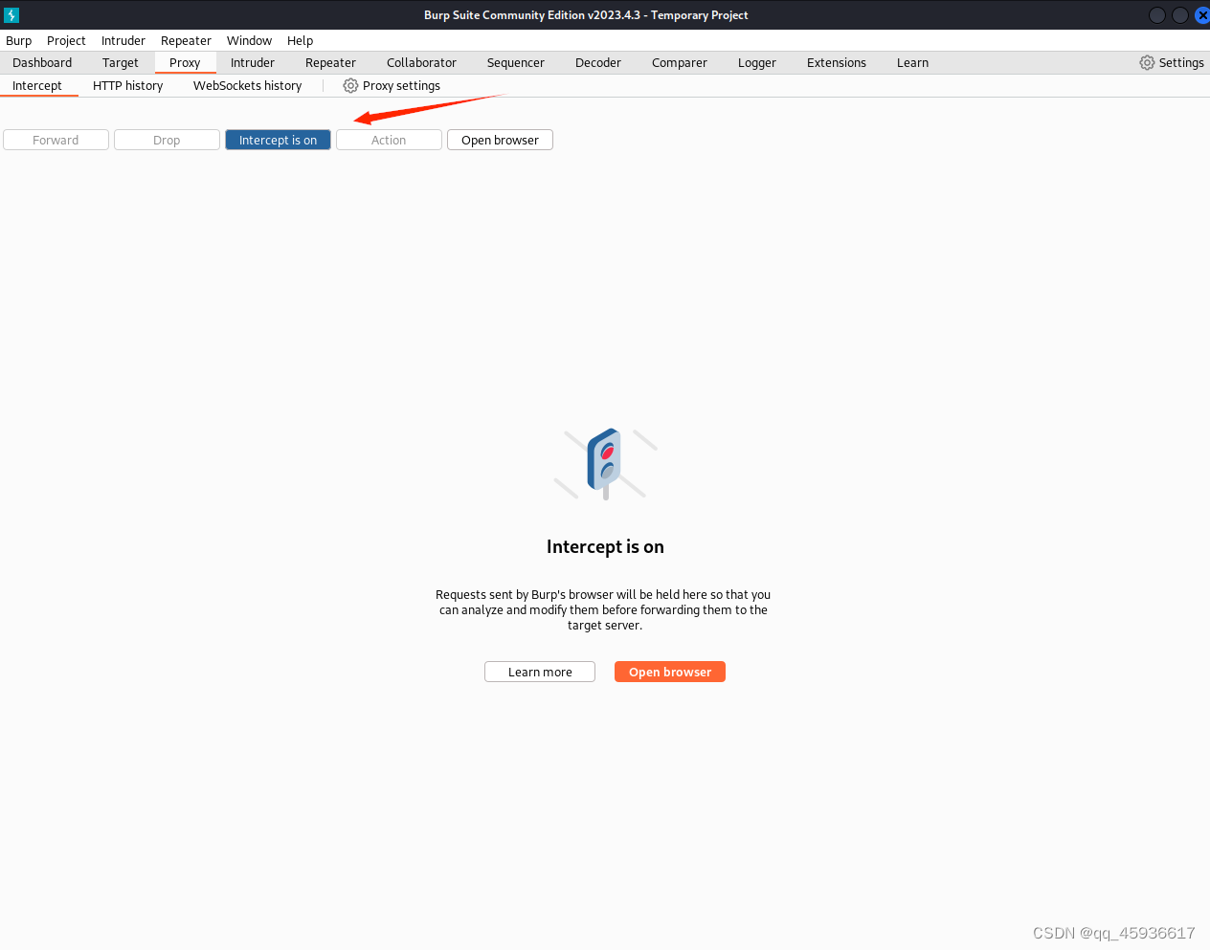
Task: Click the Drop button
Action: [167, 140]
